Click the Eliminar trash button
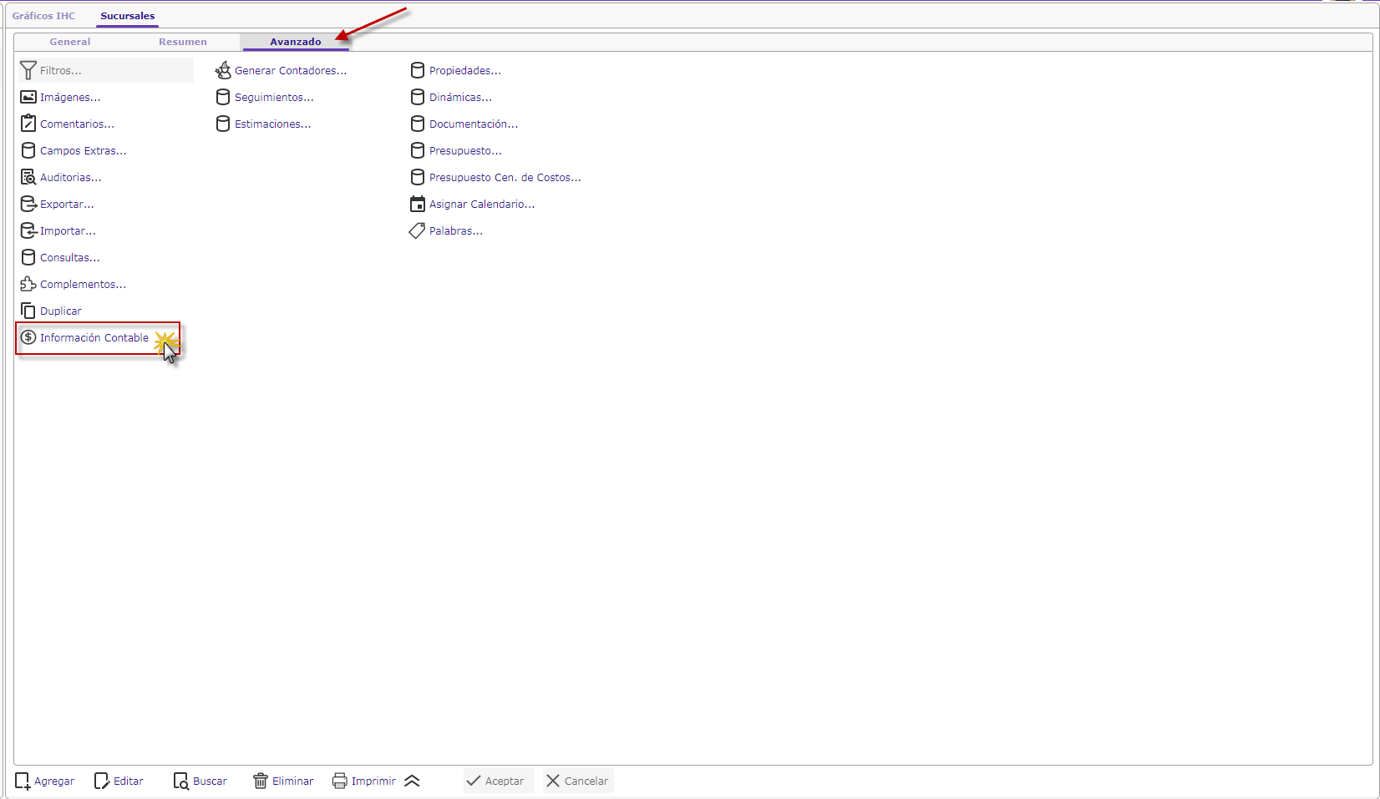Screen dimensions: 1380x799 click(283, 781)
